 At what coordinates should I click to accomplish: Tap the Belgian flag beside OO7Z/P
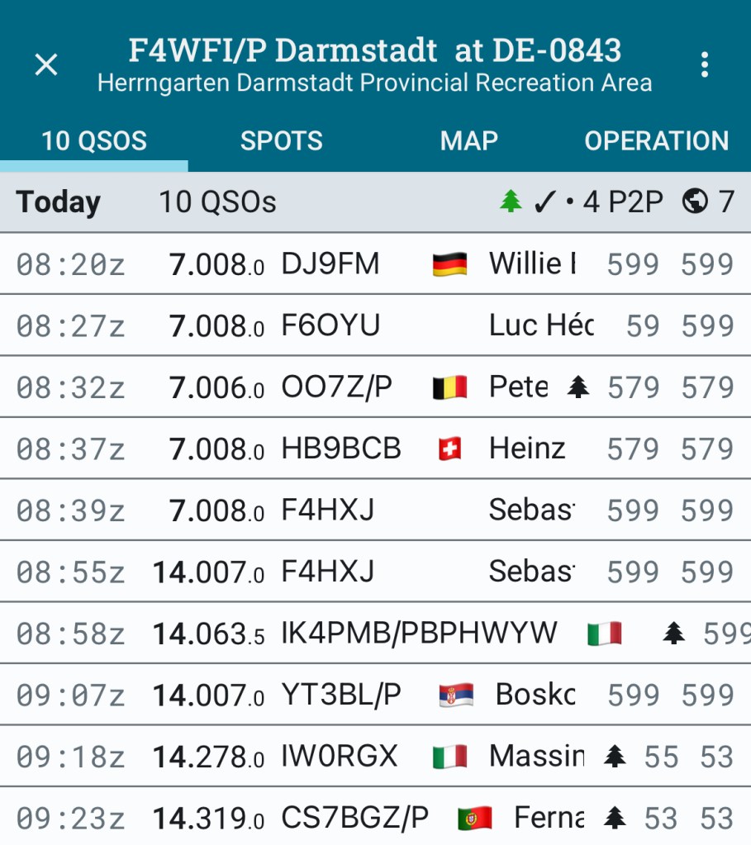tap(449, 387)
